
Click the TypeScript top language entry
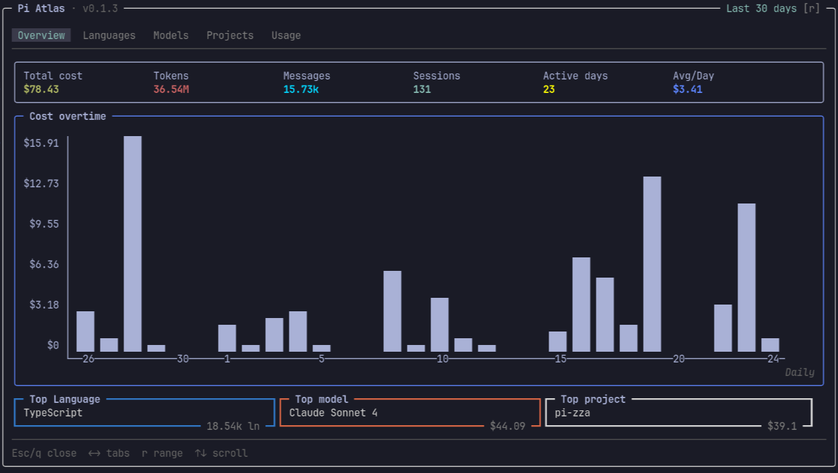click(53, 412)
